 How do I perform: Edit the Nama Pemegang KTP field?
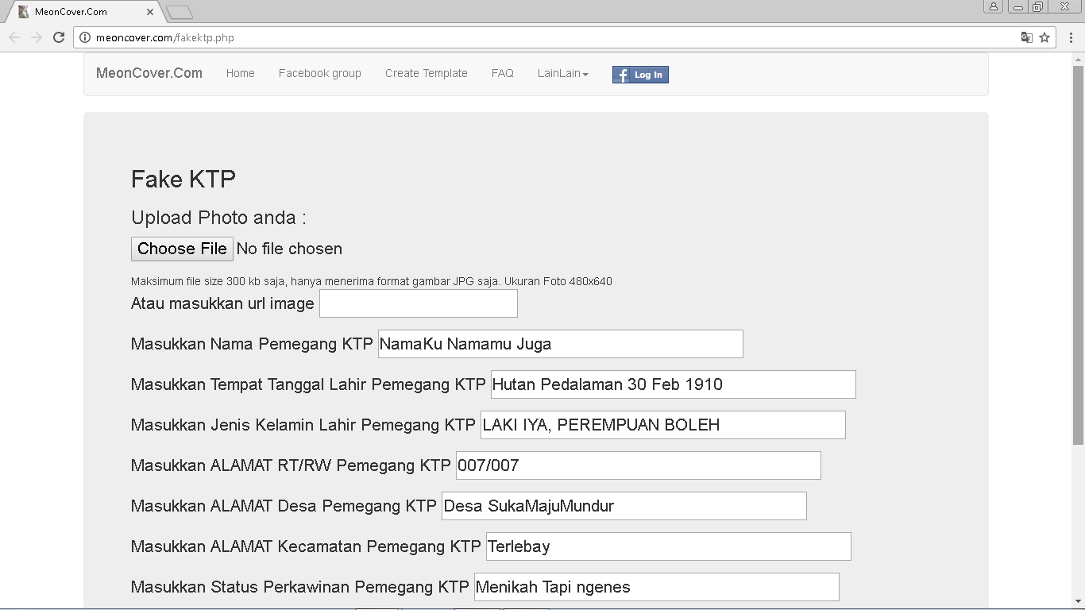tap(560, 343)
